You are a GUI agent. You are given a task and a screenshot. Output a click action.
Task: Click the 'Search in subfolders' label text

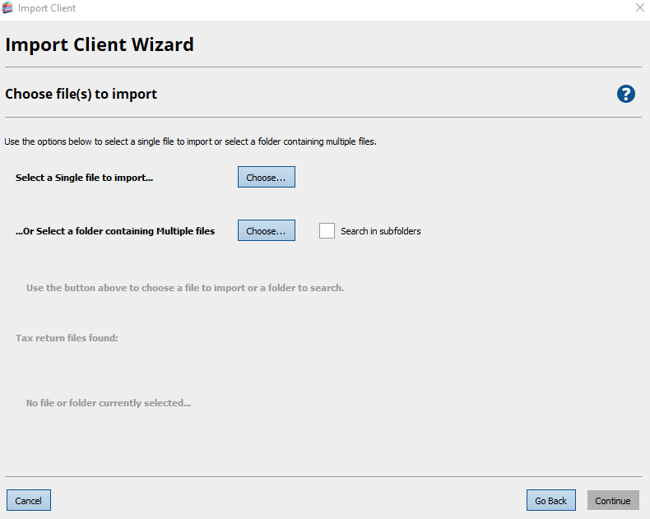[380, 231]
